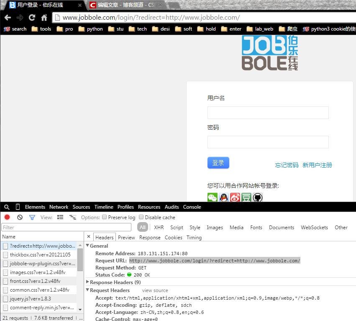
Task: Switch to small request rows view
Action: pyautogui.click(x=73, y=217)
